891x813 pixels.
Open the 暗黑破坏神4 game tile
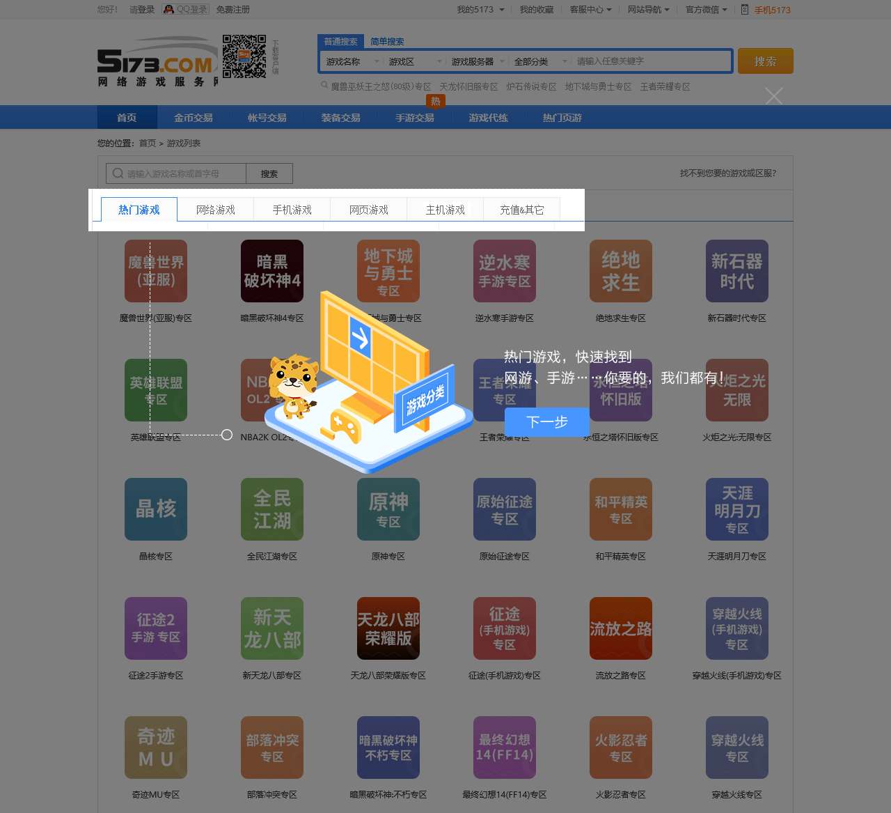pos(272,271)
